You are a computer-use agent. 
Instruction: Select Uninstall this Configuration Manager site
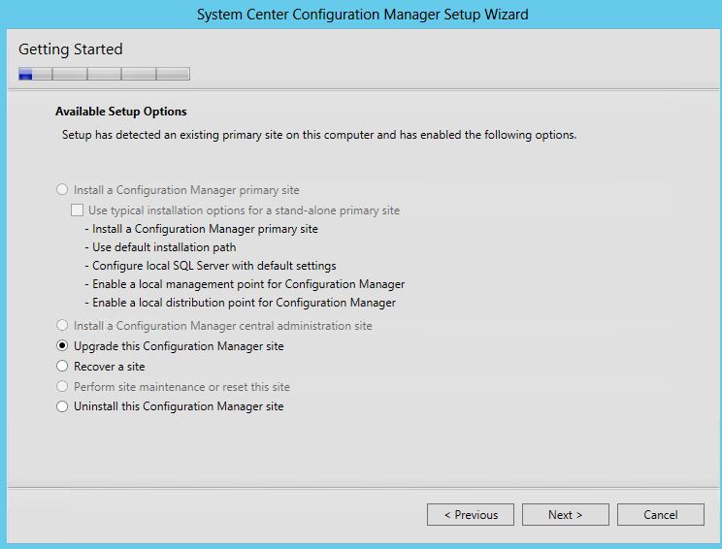pos(63,406)
